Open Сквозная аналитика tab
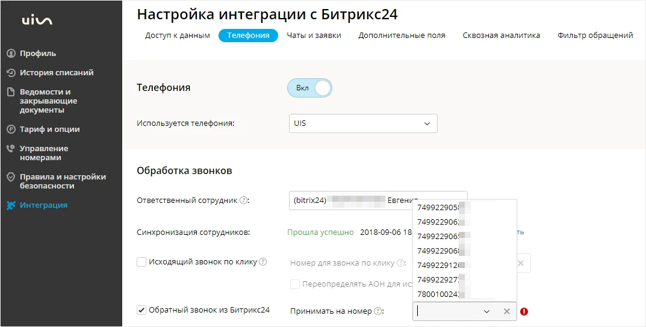646x327 pixels. 502,36
